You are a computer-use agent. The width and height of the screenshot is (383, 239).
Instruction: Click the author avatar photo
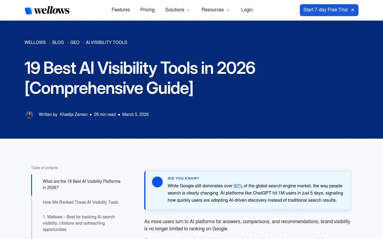coord(29,115)
